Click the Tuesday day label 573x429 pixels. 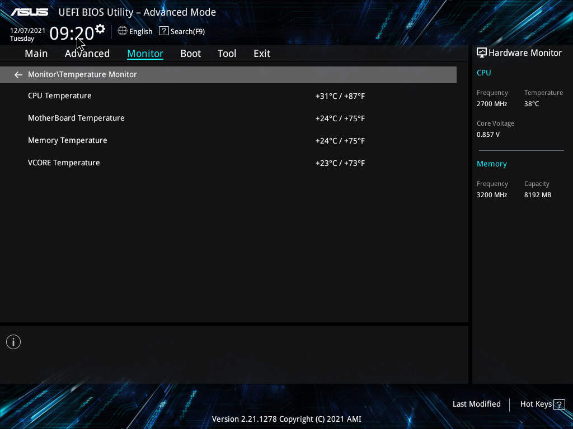22,39
